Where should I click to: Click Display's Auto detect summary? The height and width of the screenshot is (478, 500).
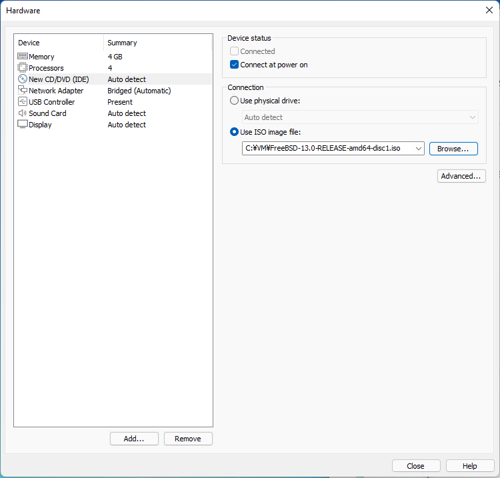click(x=127, y=125)
